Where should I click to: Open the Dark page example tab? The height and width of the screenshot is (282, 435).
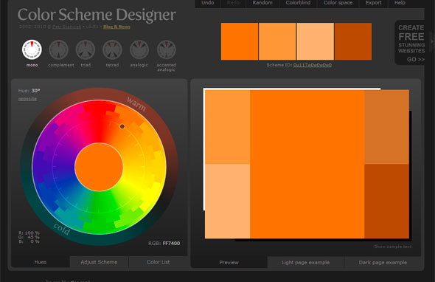(383, 262)
